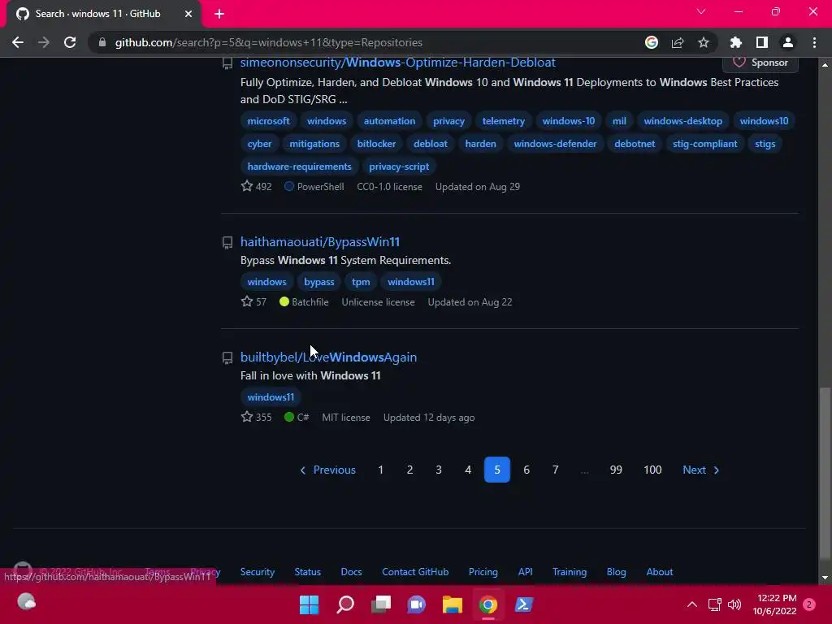Open builtbybel/LoveWindowsAgain repository
832x624 pixels.
coord(328,357)
